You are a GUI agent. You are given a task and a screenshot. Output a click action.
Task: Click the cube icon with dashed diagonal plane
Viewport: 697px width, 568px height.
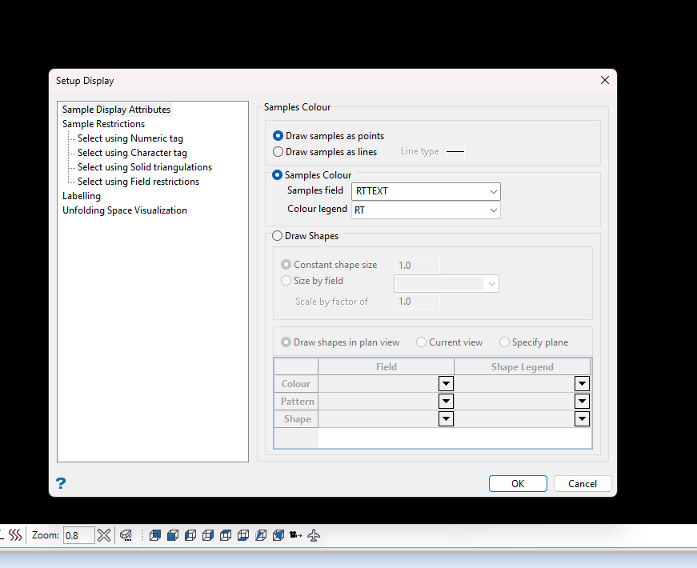tap(261, 535)
